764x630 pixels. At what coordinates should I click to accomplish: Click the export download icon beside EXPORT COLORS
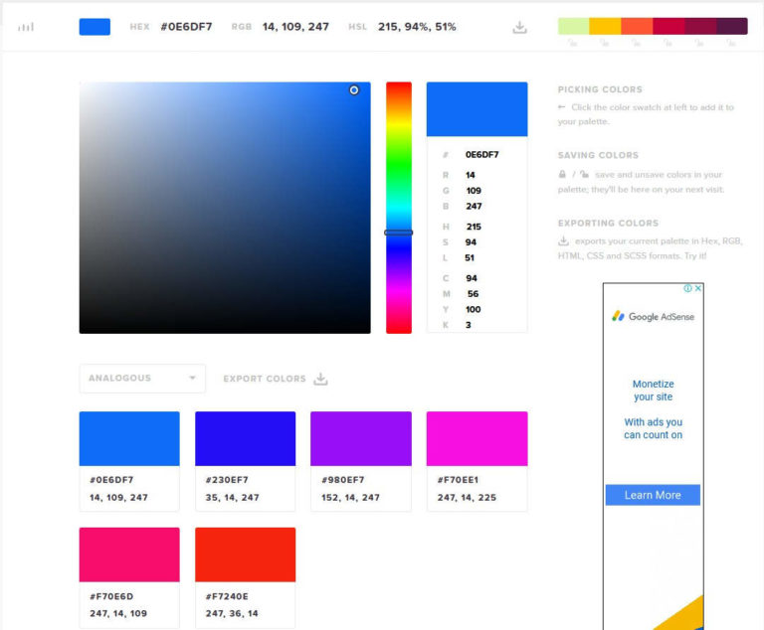point(320,379)
